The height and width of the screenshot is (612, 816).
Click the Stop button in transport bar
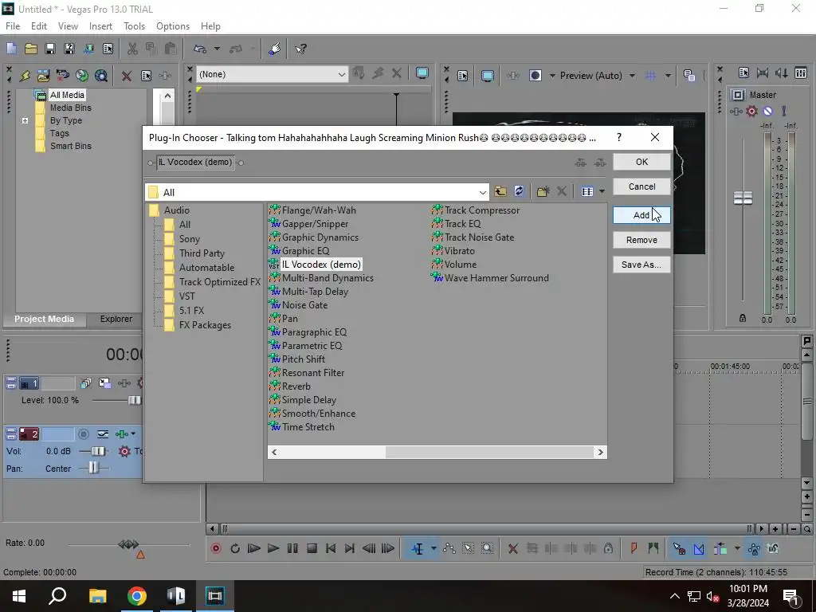coord(312,548)
